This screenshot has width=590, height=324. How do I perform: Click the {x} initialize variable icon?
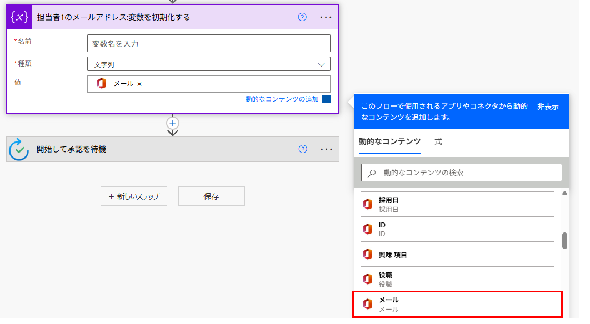[18, 18]
